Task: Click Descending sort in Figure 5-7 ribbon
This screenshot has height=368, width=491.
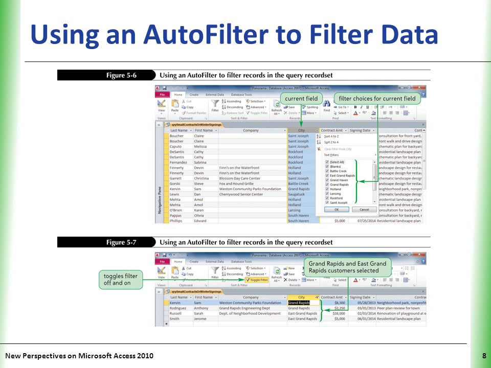Action: [x=232, y=274]
